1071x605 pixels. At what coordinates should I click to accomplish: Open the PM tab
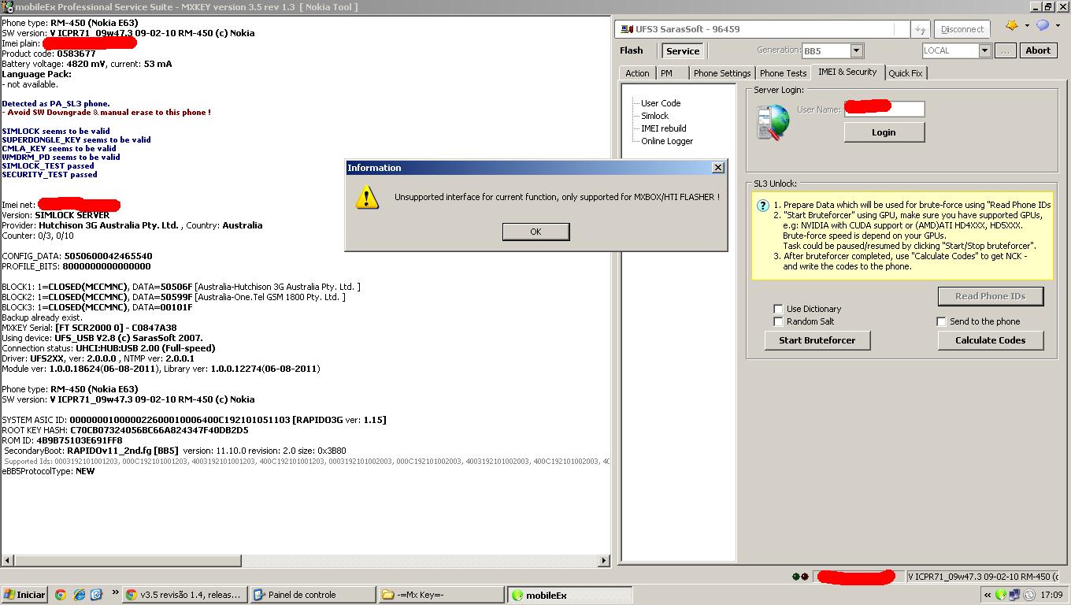pyautogui.click(x=666, y=73)
